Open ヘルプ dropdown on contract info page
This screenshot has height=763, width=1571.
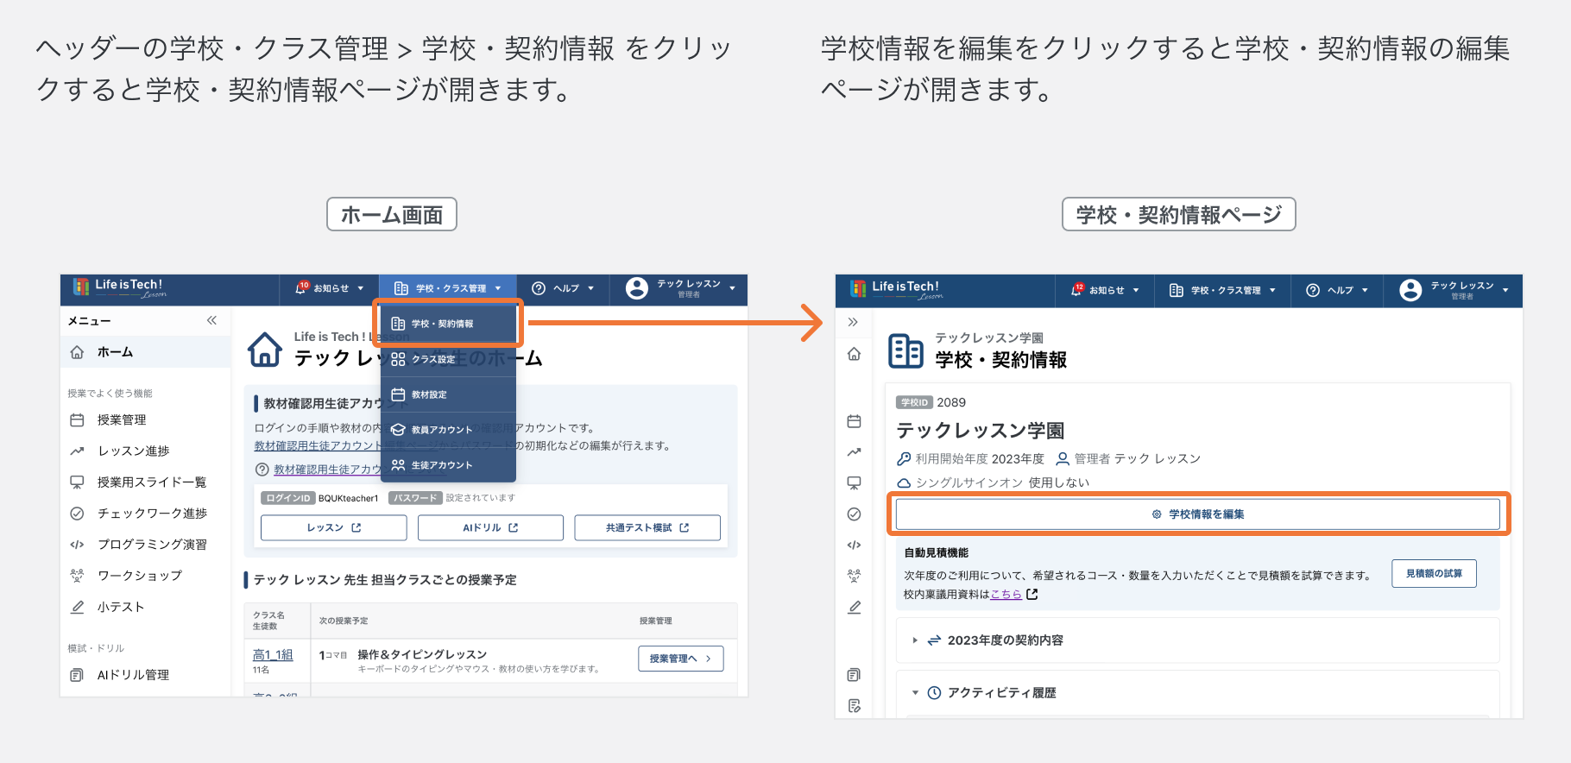(1337, 291)
